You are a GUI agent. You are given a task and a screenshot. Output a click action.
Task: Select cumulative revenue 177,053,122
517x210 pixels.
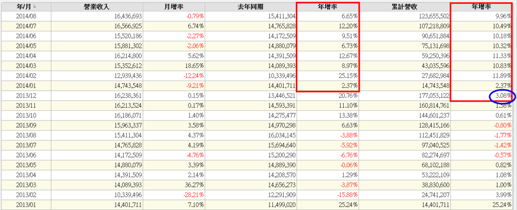coord(434,96)
